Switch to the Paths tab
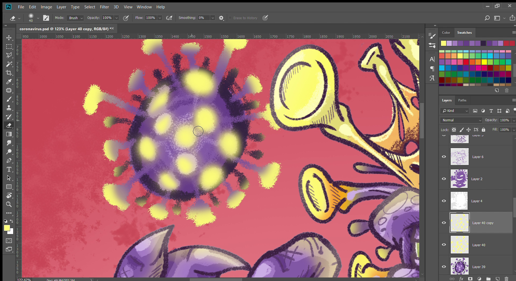516x281 pixels. 462,100
